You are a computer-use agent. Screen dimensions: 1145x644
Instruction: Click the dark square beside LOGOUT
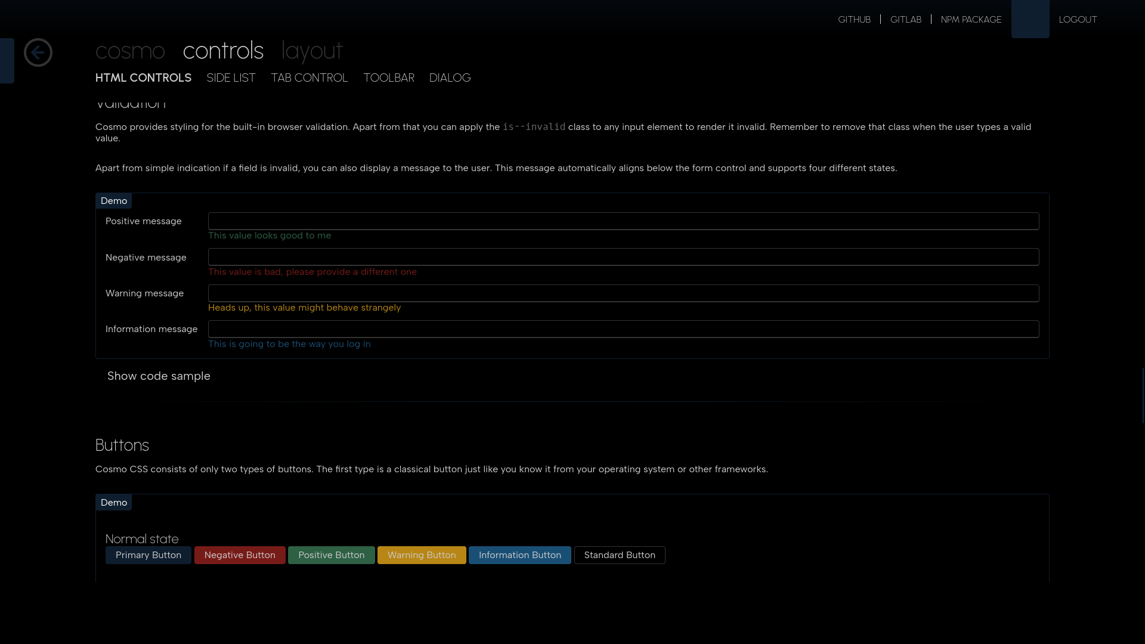tap(1030, 19)
